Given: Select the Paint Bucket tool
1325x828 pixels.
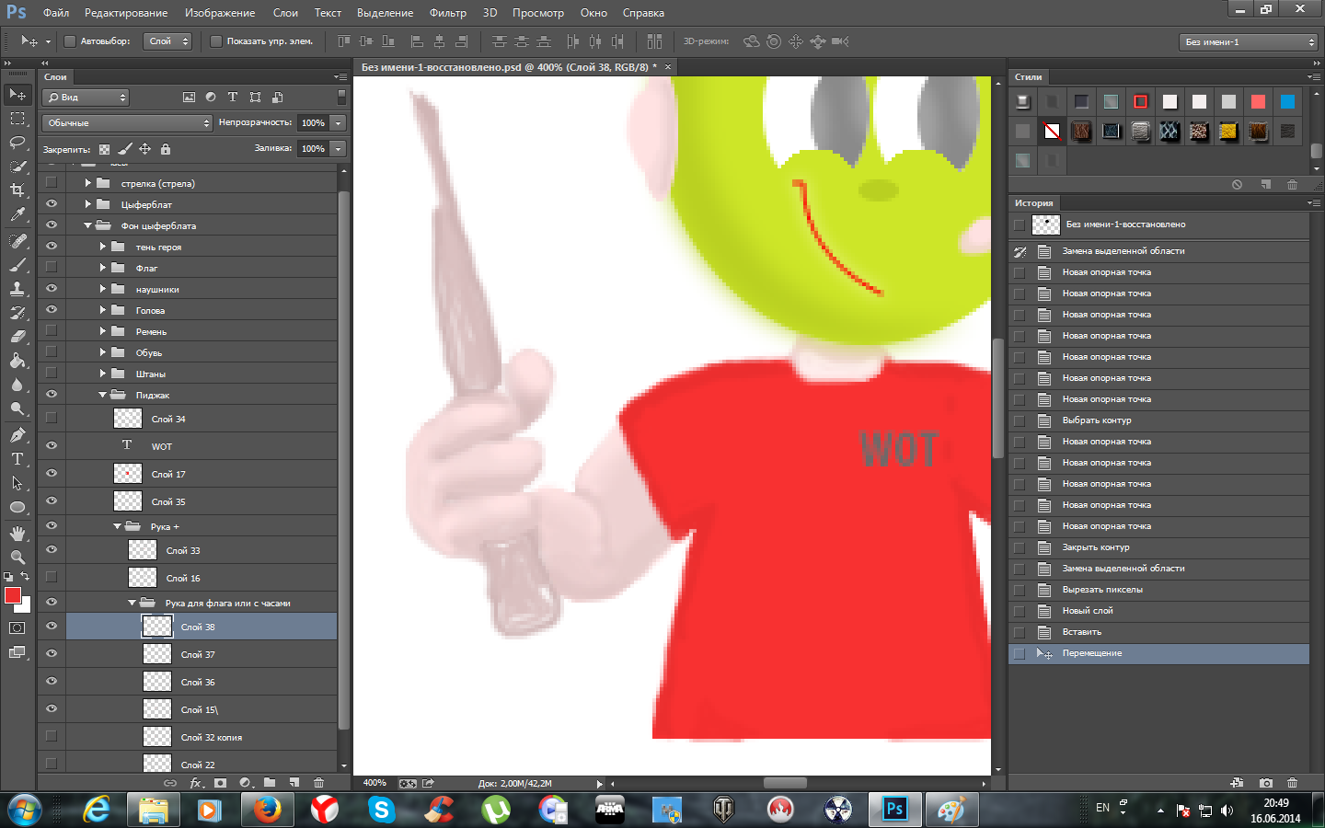Looking at the screenshot, I should pyautogui.click(x=17, y=361).
